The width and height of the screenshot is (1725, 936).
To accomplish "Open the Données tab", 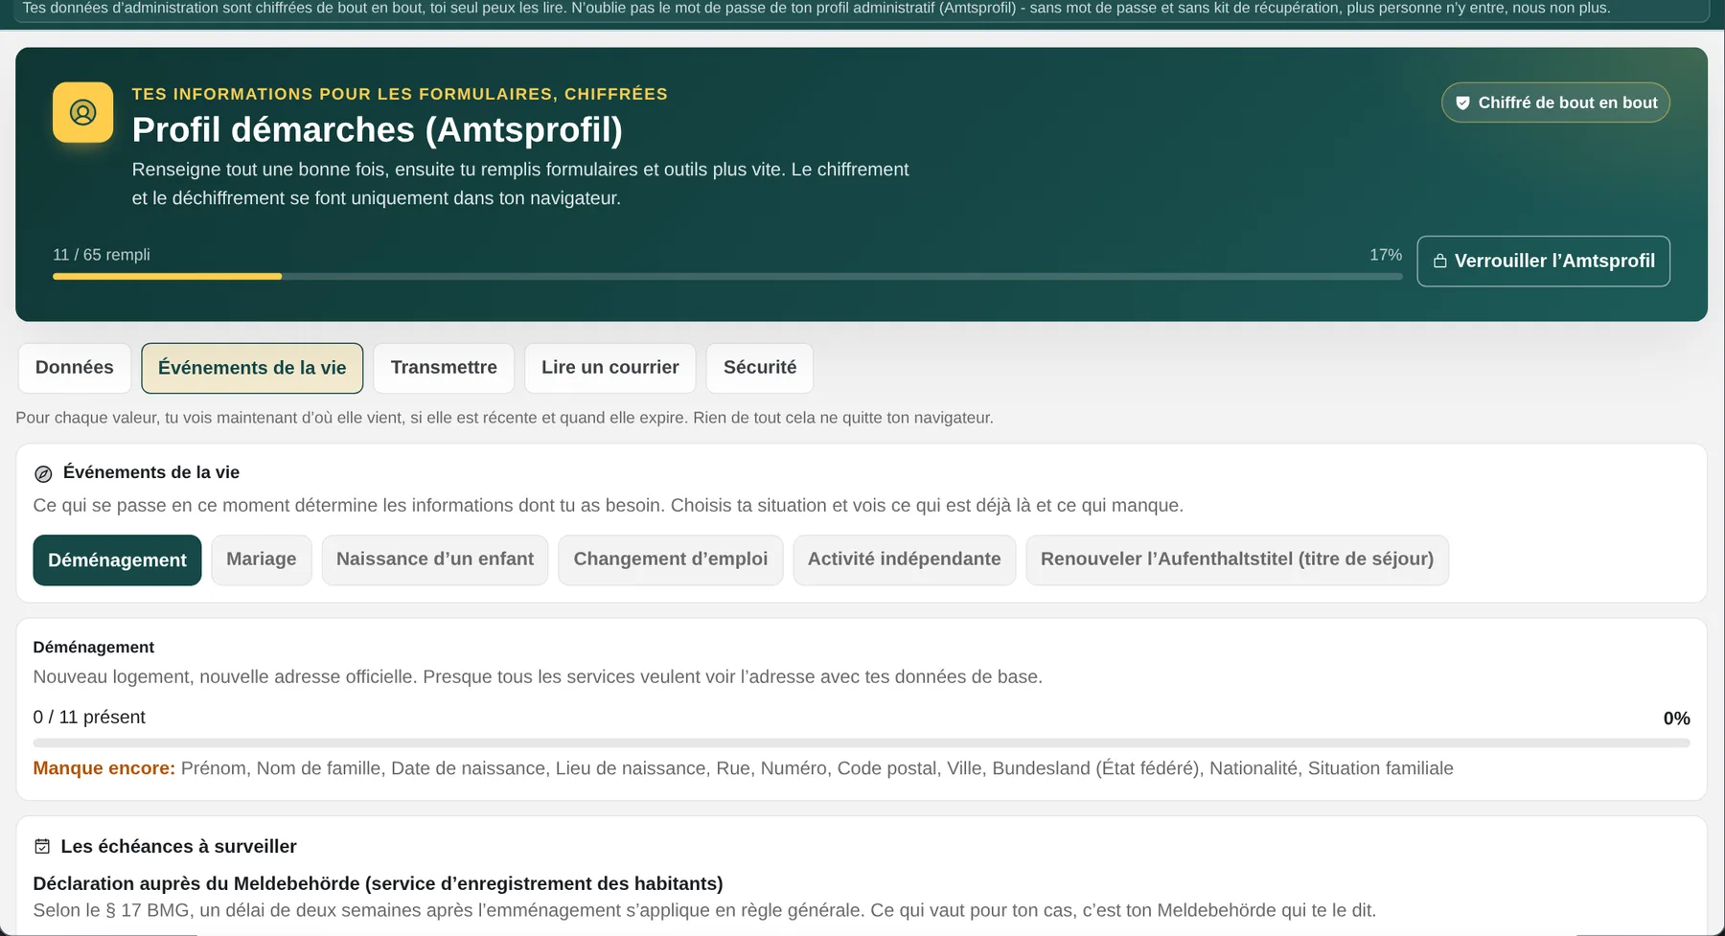I will coord(75,368).
